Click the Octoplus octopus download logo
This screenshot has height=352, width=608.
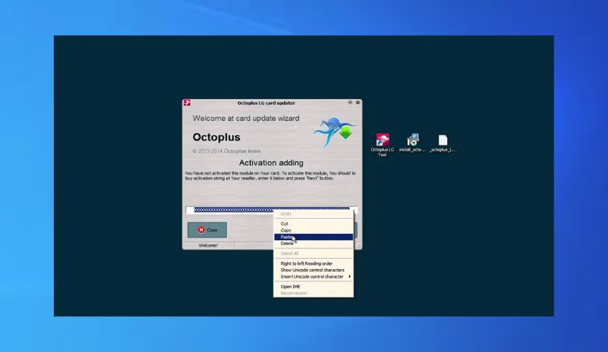pyautogui.click(x=335, y=132)
